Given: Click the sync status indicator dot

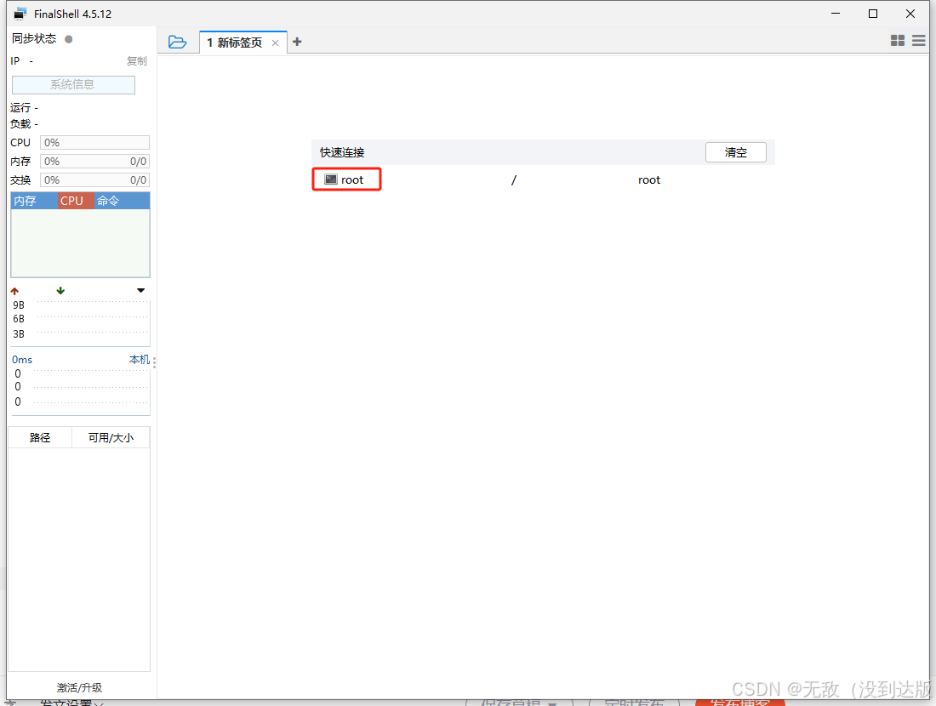Looking at the screenshot, I should pyautogui.click(x=69, y=39).
